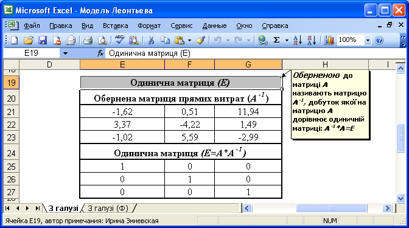
Task: Open the Chart Wizard icon
Action: (x=329, y=40)
